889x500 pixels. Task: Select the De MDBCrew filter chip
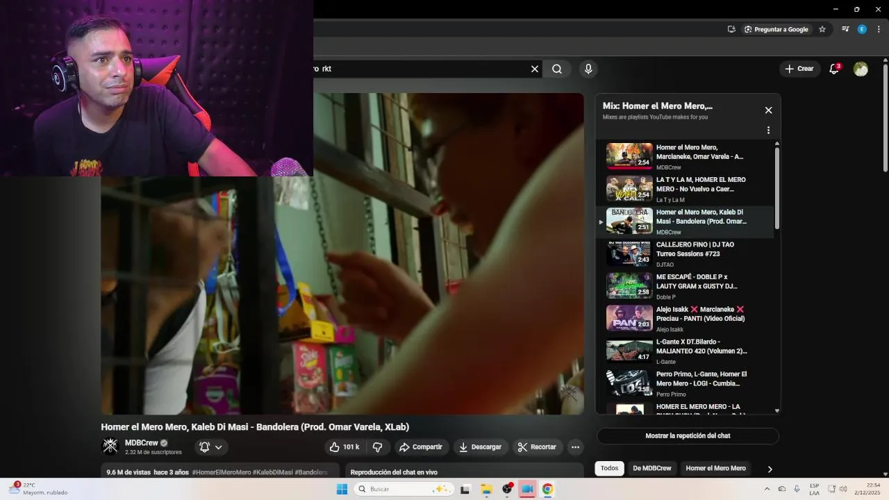651,468
